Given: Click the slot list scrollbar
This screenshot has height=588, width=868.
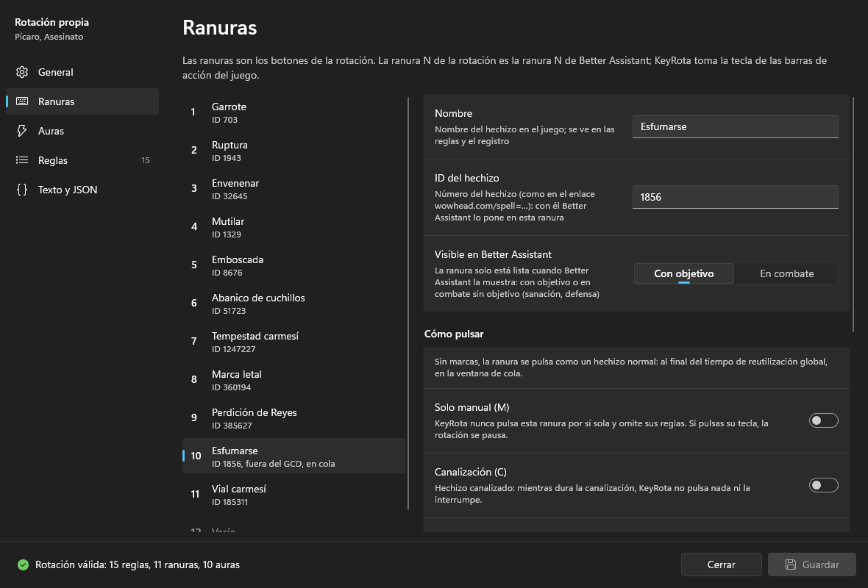Looking at the screenshot, I should click(408, 304).
